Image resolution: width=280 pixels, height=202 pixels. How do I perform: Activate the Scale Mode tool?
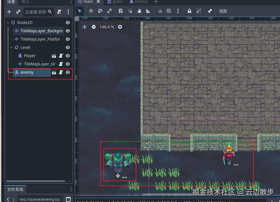click(x=109, y=11)
